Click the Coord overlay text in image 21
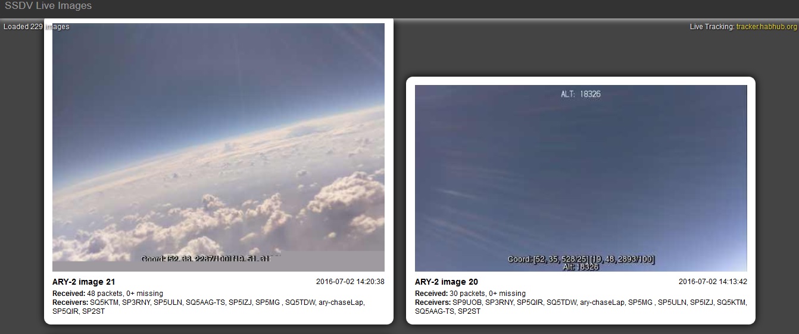The image size is (799, 334). (x=210, y=259)
